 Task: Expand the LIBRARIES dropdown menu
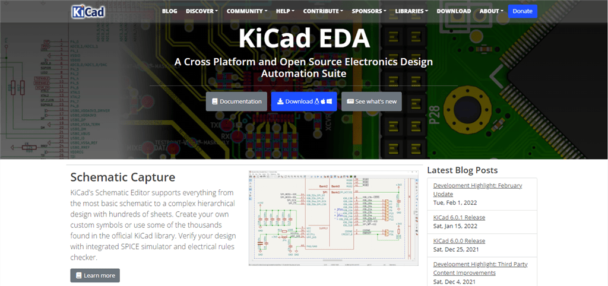[411, 11]
